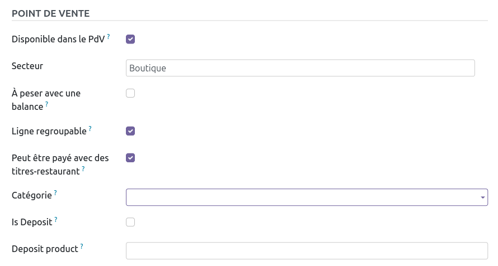Click help icon for À peser avec une balance

tap(47, 104)
